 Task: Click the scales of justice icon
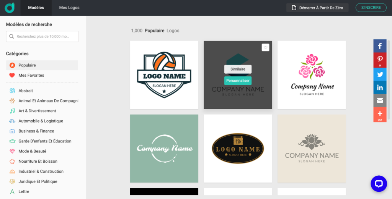(12, 181)
